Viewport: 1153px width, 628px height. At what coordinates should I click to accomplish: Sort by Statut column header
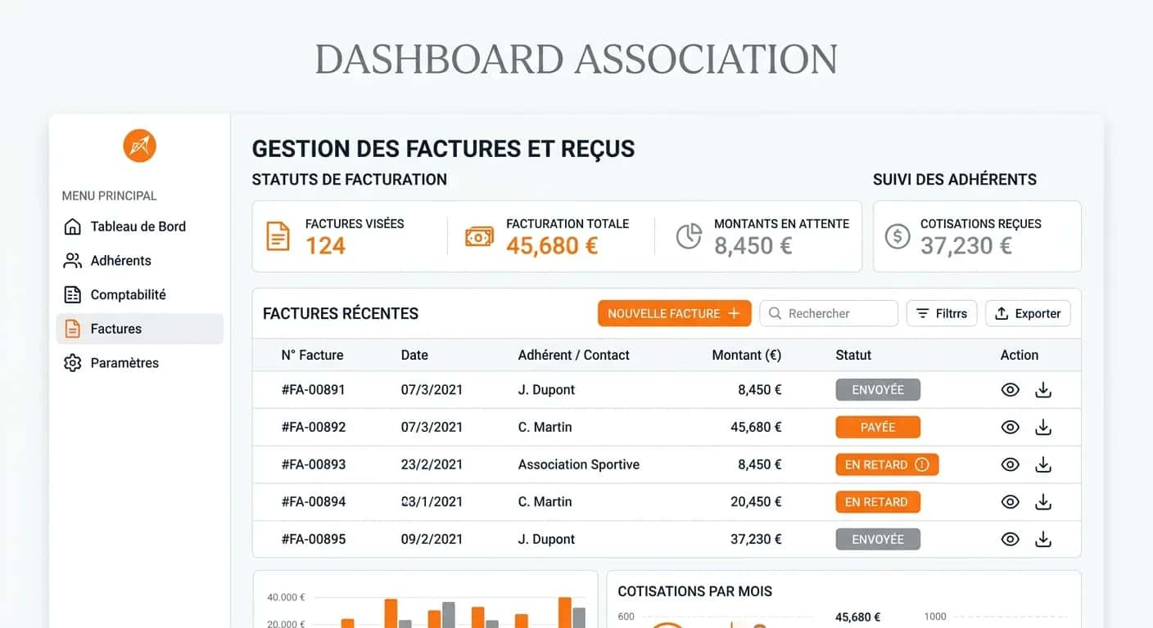click(x=853, y=355)
